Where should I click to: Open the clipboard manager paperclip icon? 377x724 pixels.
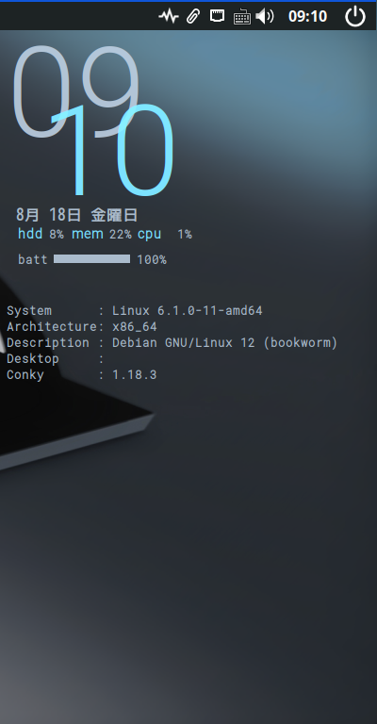coord(193,17)
